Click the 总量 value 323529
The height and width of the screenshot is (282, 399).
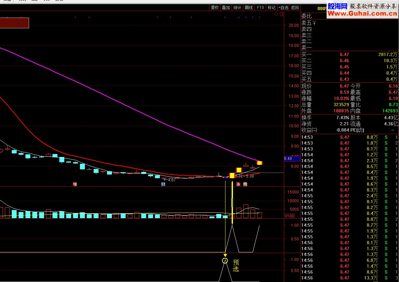click(341, 105)
